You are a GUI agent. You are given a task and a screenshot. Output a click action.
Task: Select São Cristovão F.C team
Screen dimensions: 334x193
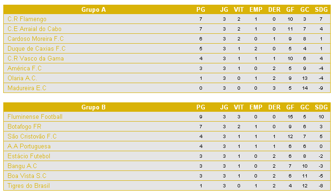32,136
